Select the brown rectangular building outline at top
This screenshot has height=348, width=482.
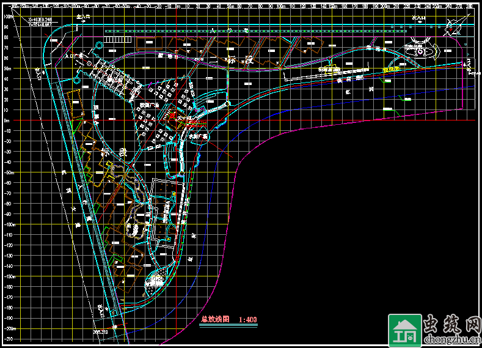147,44
